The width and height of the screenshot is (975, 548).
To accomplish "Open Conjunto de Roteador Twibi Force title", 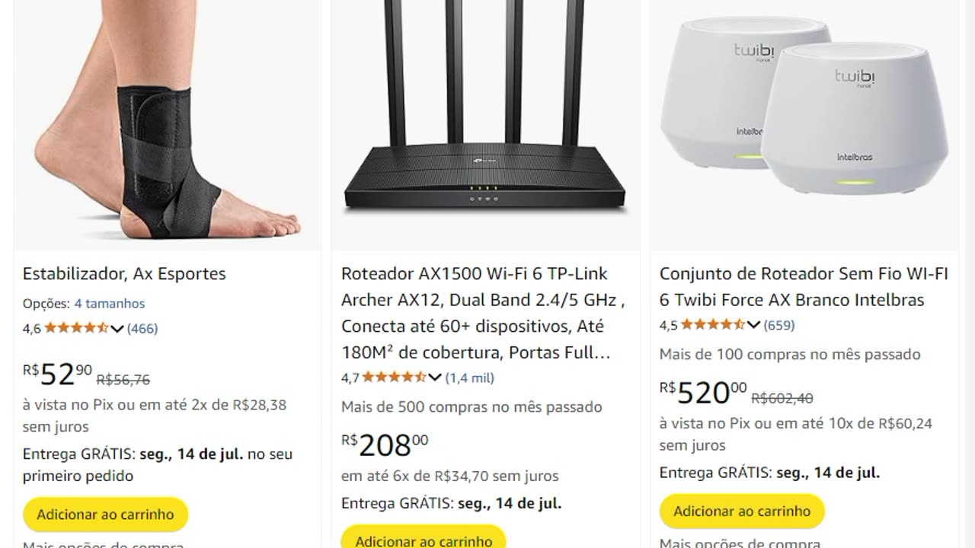I will (804, 287).
